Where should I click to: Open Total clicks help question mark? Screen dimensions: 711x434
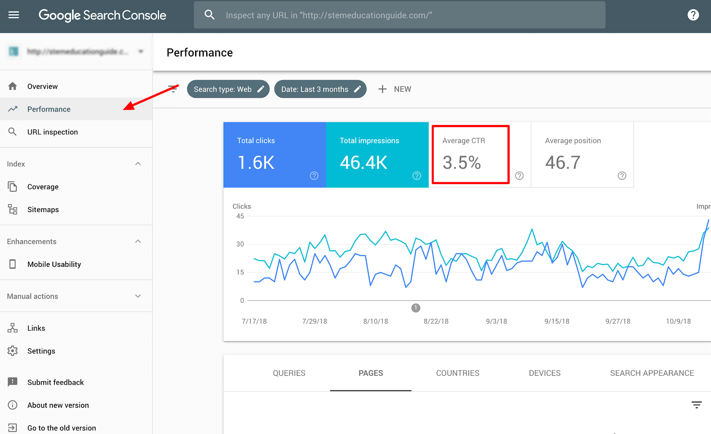[314, 176]
